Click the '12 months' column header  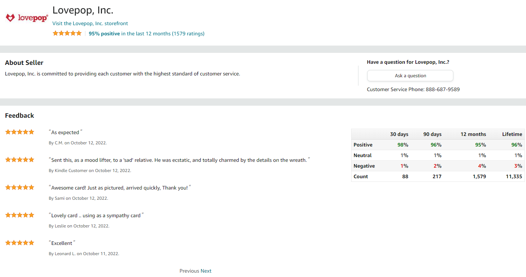point(473,134)
